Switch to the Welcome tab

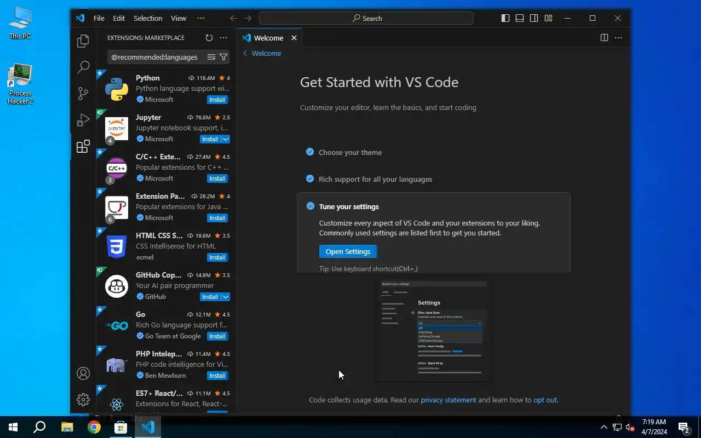(268, 38)
